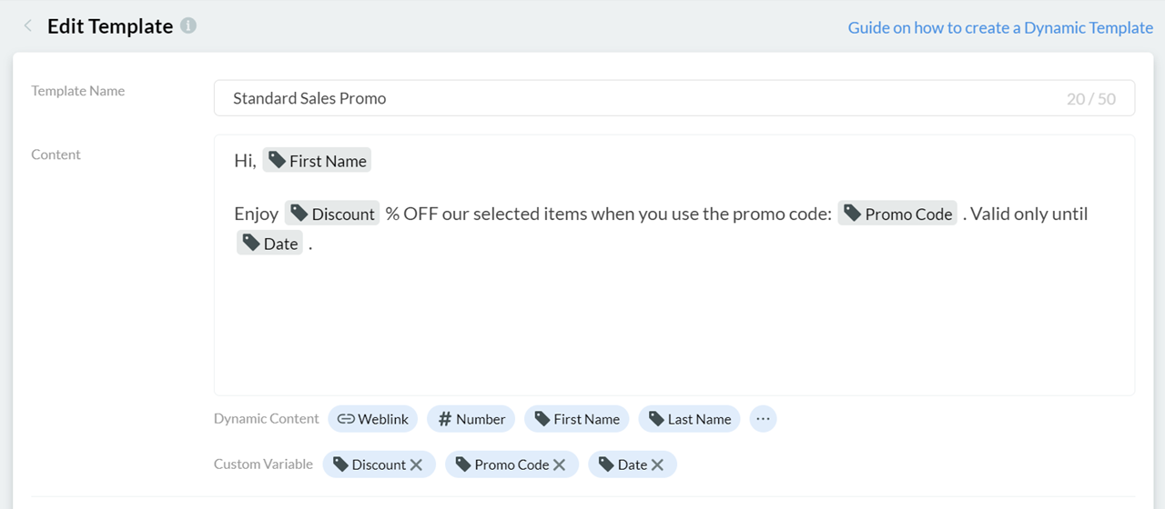
Task: Remove the Discount custom variable
Action: tap(416, 464)
